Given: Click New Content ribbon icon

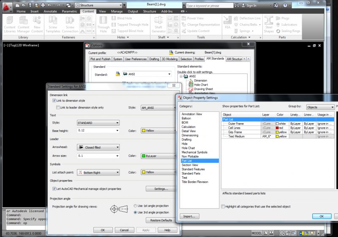Looking at the screenshot, I should pos(37,25).
